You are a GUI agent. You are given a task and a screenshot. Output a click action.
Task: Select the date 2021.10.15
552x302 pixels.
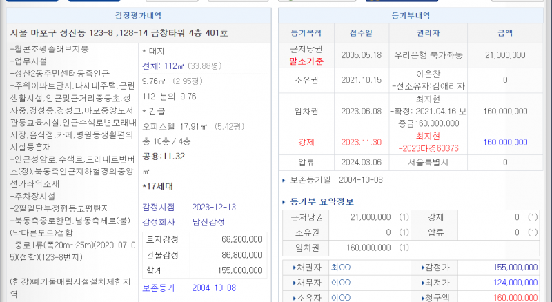click(361, 80)
